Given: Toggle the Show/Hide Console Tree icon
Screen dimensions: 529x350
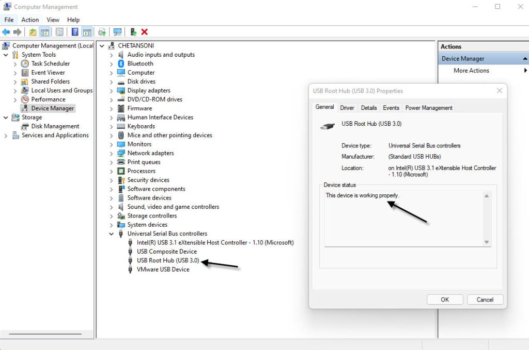Looking at the screenshot, I should pyautogui.click(x=44, y=31).
